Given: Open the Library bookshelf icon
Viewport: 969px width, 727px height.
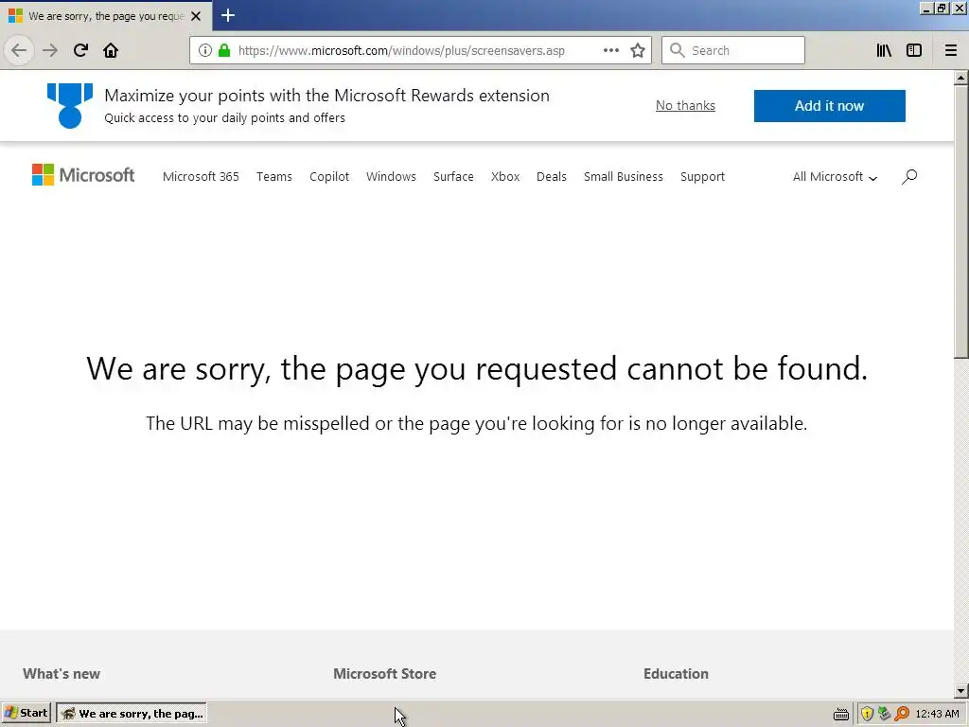Looking at the screenshot, I should [884, 50].
